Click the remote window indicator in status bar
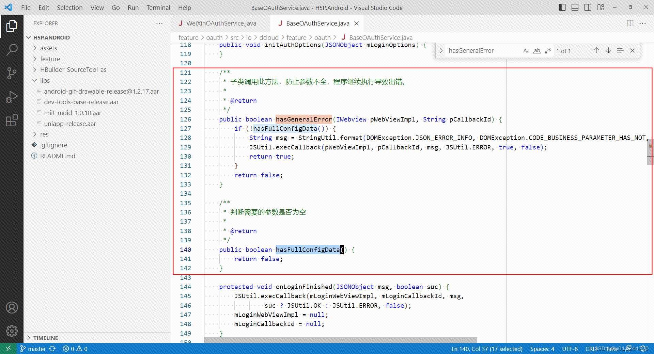This screenshot has height=354, width=654. [8, 349]
